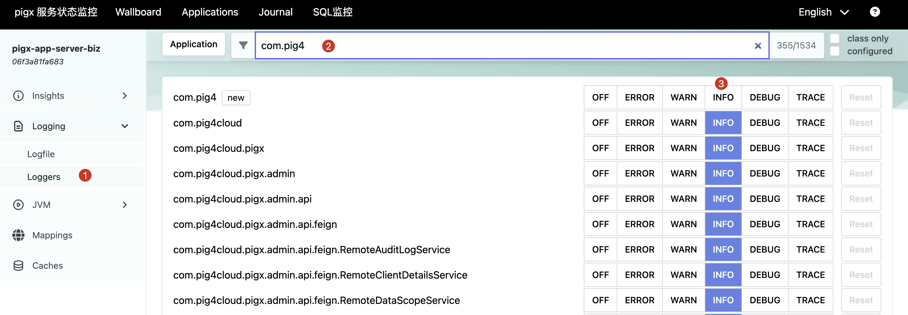
Task: Open the Wallboard menu item
Action: coord(138,12)
